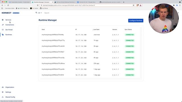The width and height of the screenshot is (182, 102).
Task: Select host ending in ps77q
Action: coord(53,40)
